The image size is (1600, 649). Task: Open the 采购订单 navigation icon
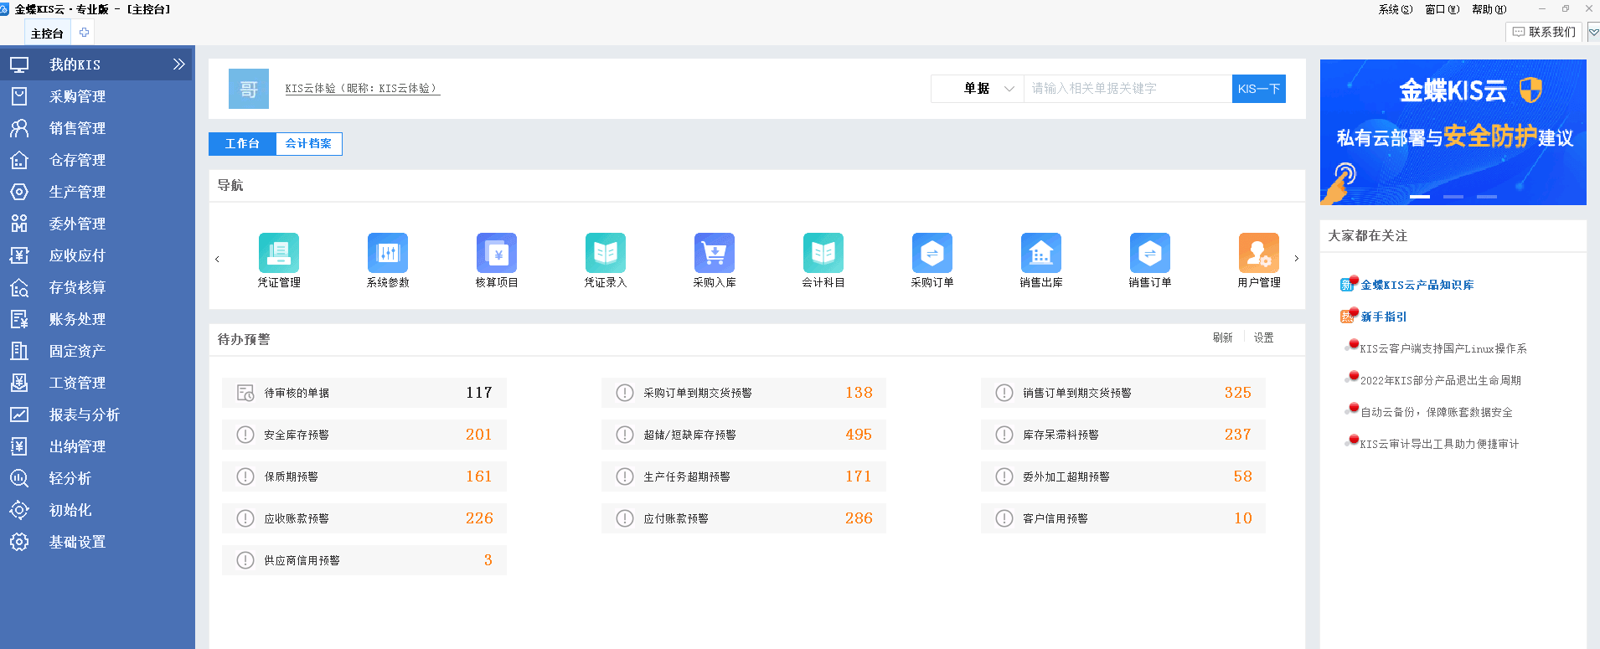point(932,253)
